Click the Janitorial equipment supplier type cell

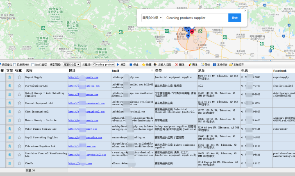175,77
